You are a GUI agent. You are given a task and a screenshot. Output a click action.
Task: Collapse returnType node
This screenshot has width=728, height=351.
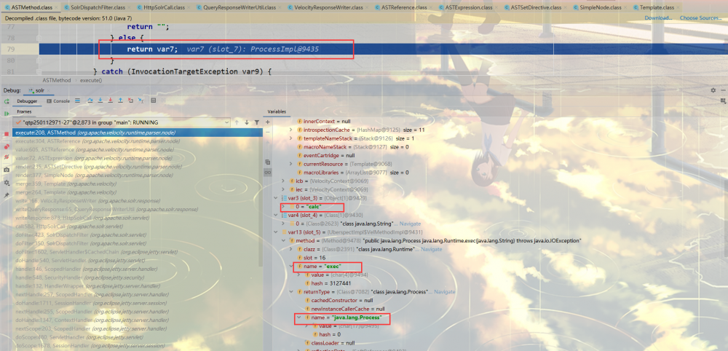click(x=291, y=291)
